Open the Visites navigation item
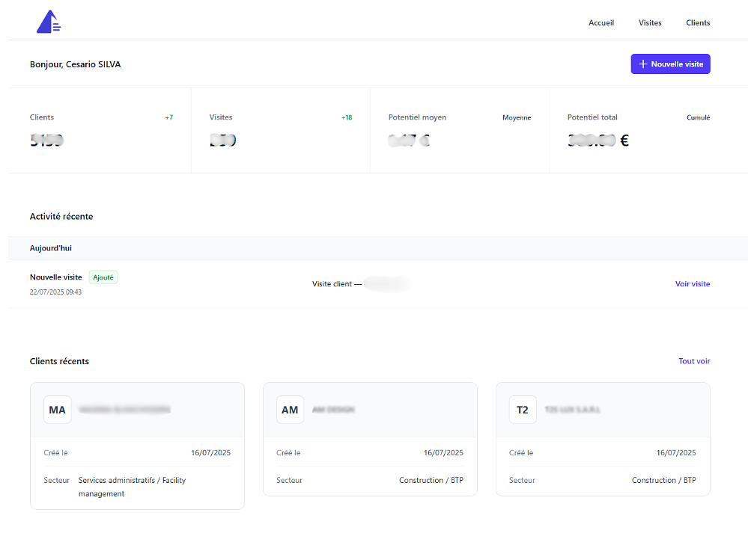This screenshot has height=545, width=748. (x=650, y=22)
